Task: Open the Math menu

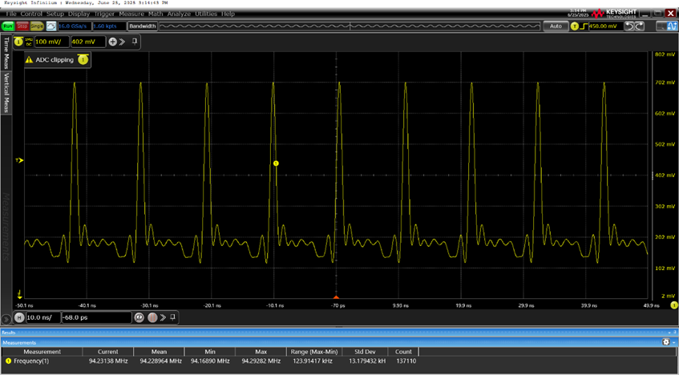Action: click(x=156, y=14)
